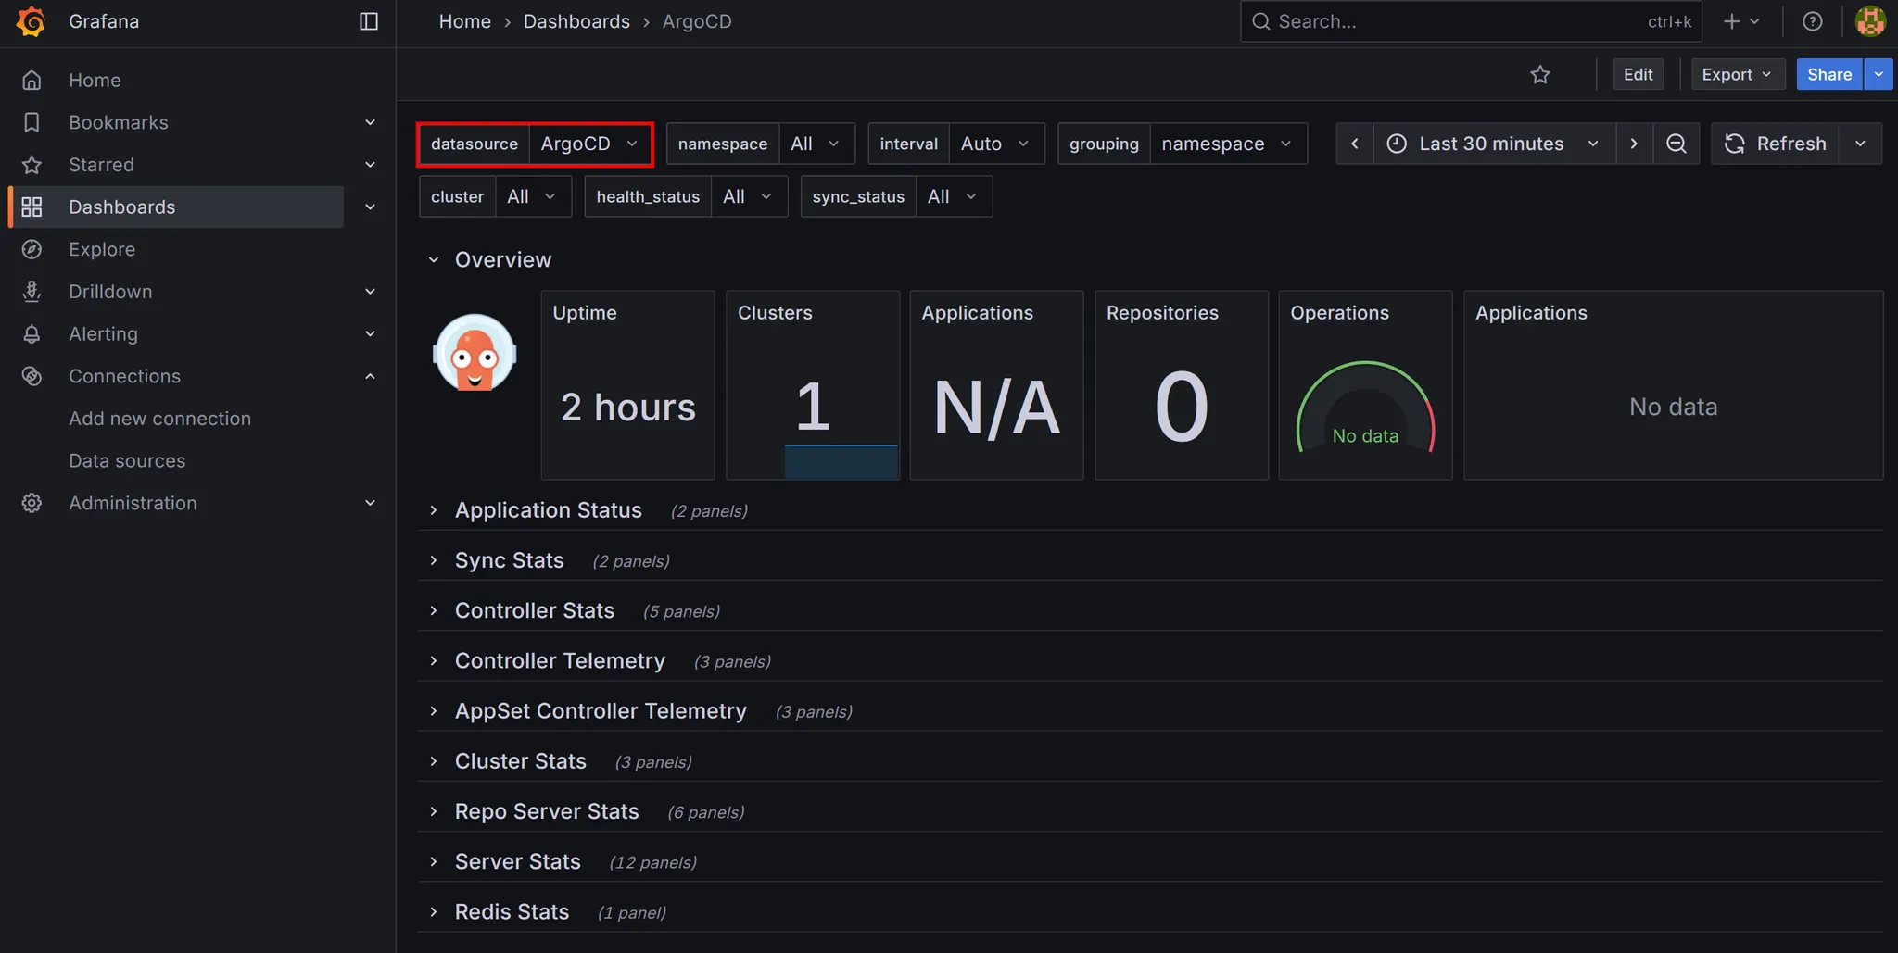The image size is (1898, 953).
Task: Expand the Server Stats row
Action: pyautogui.click(x=433, y=861)
